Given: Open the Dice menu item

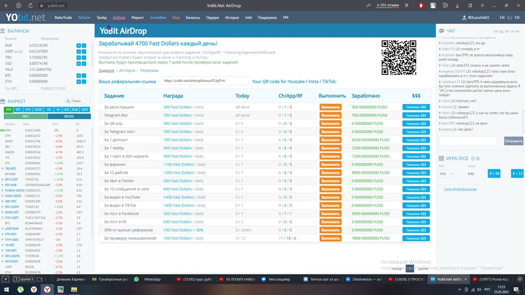Looking at the screenshot, I should click(x=176, y=18).
